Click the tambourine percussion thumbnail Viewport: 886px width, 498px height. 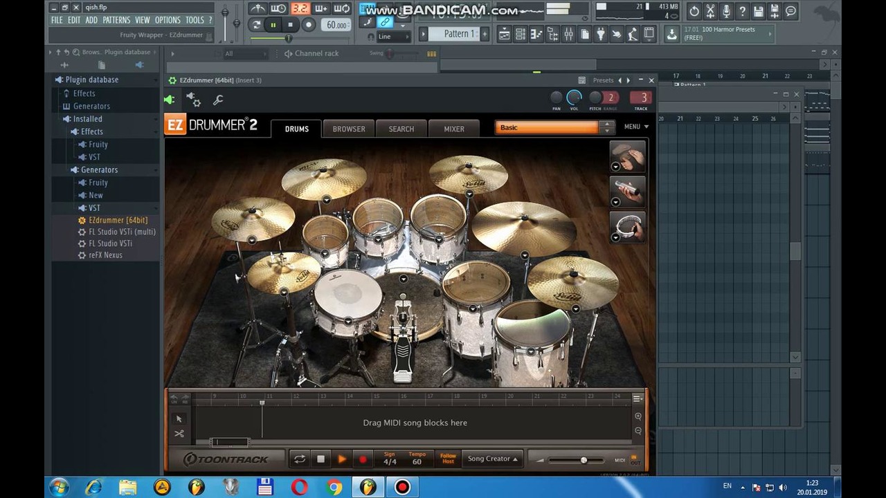(x=629, y=228)
